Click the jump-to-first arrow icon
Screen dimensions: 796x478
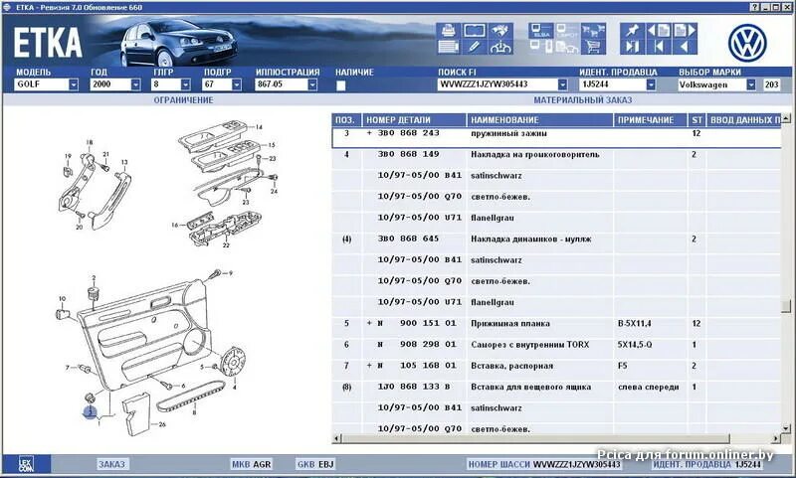tap(659, 47)
